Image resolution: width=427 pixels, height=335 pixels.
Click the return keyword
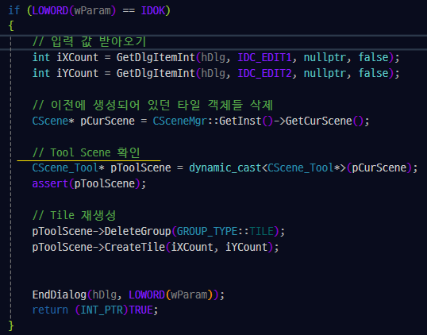(50, 310)
